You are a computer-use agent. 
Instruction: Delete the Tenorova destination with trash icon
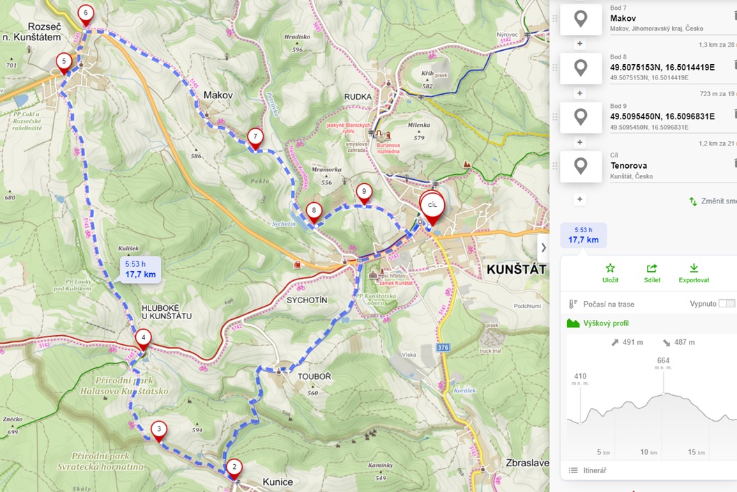[x=734, y=163]
